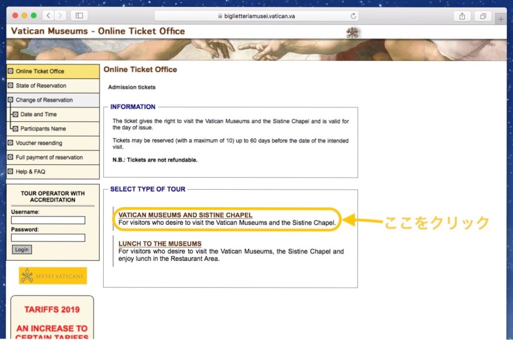Close the Safari window with the red button
Screen dimensions: 513x340
(x=15, y=16)
